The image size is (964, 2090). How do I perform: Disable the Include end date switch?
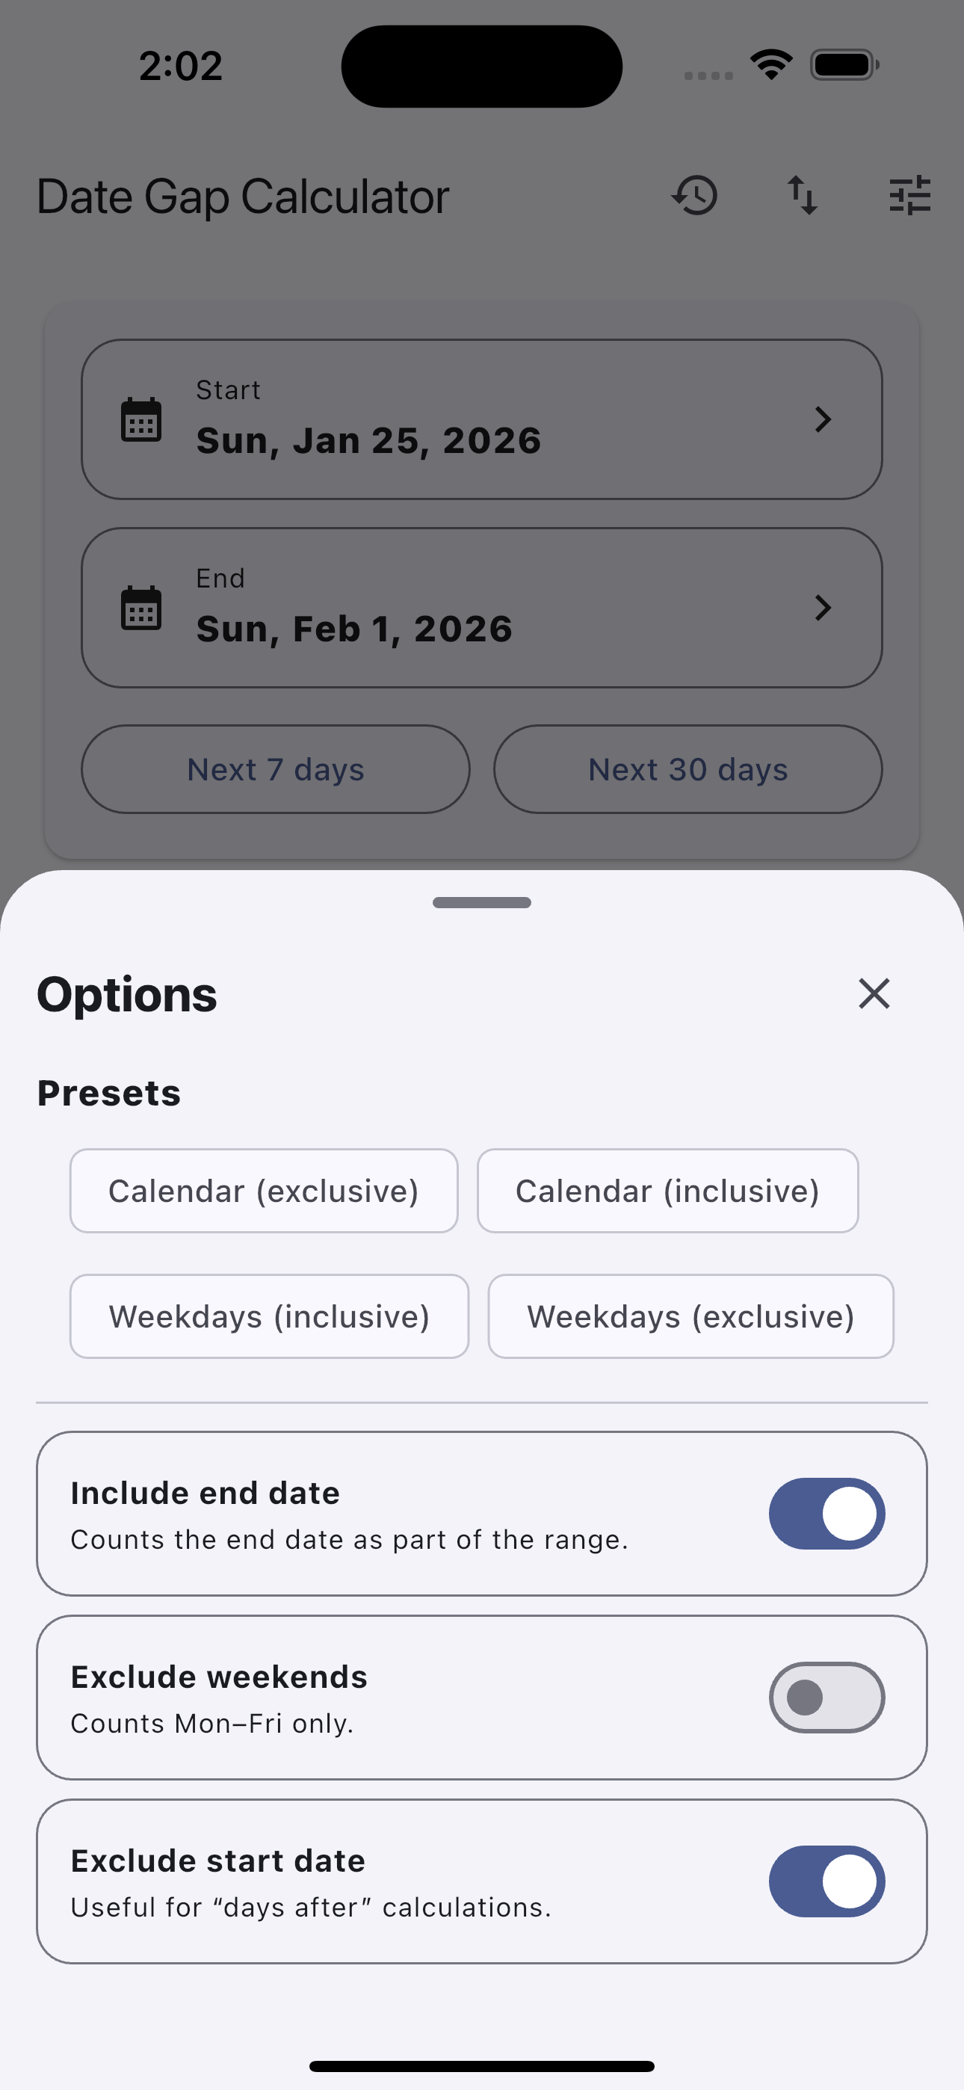826,1513
